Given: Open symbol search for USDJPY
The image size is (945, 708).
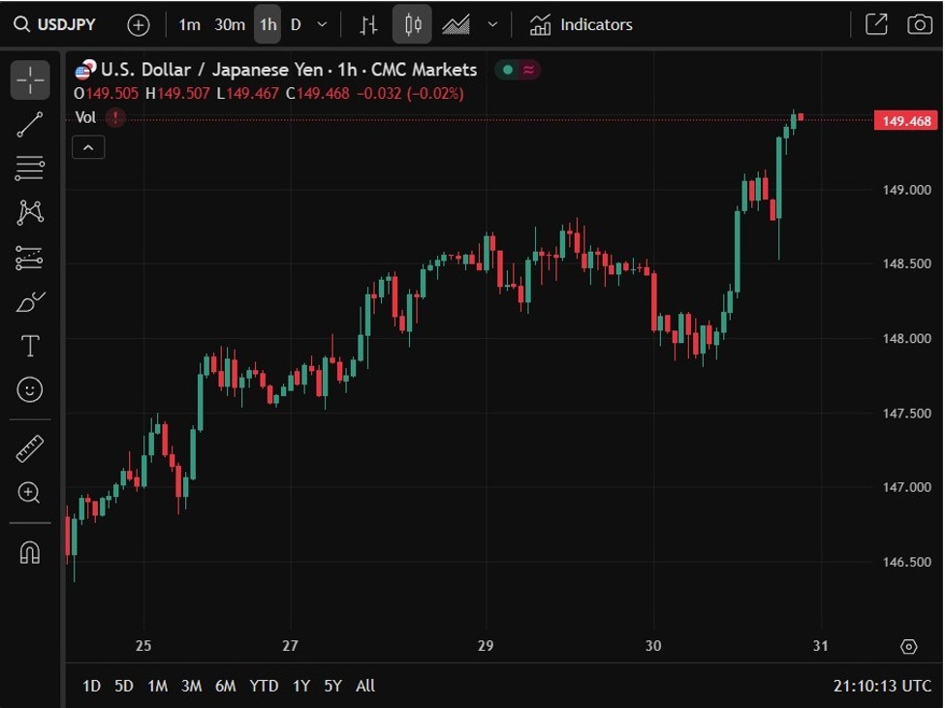Looking at the screenshot, I should (x=55, y=24).
